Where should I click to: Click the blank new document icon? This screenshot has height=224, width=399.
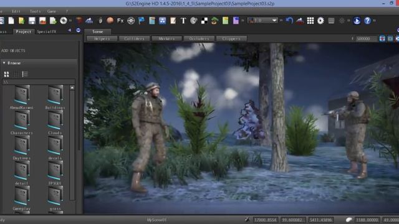click(11, 21)
